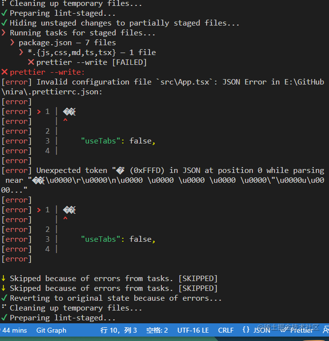Click the 44 mins time tracker item
This screenshot has width=329, height=341.
coord(14,330)
